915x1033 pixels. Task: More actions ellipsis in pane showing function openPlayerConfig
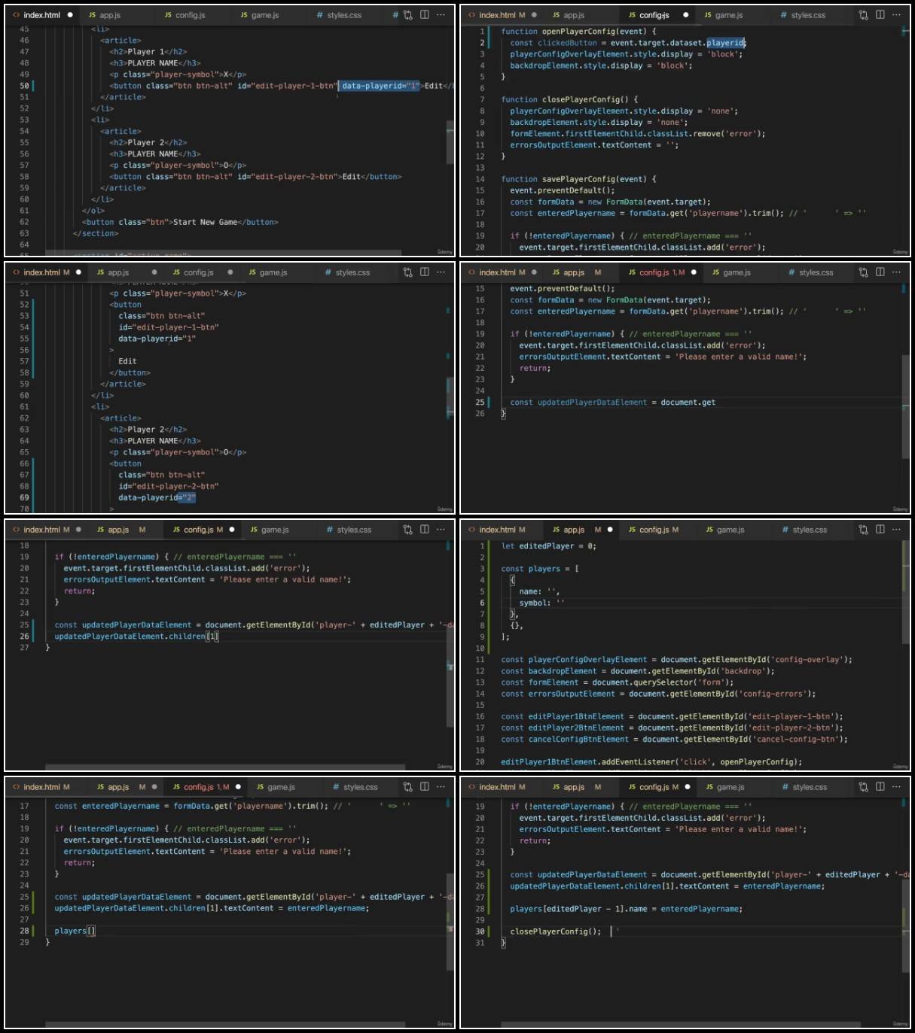(x=896, y=15)
